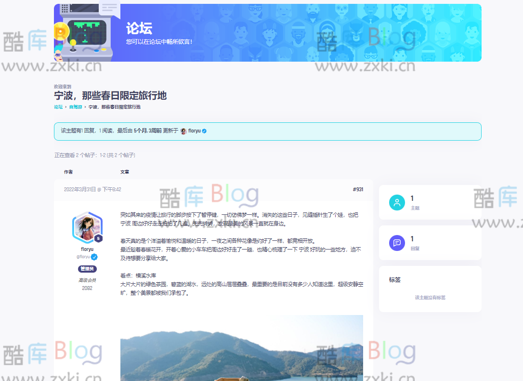This screenshot has width=523, height=381.
Task: Click the post date 2022年3月31日 下午8:42
Action: click(x=93, y=189)
